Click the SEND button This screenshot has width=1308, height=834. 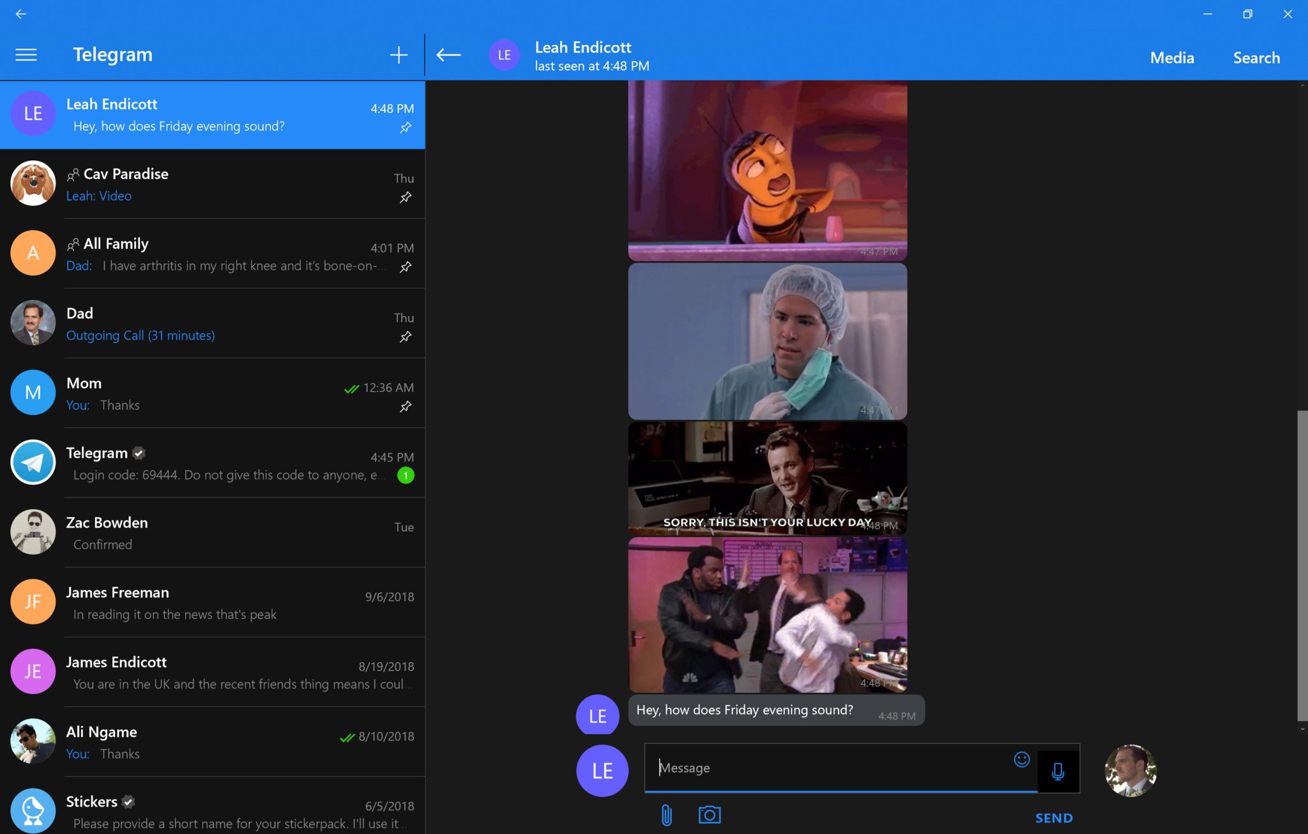tap(1054, 818)
